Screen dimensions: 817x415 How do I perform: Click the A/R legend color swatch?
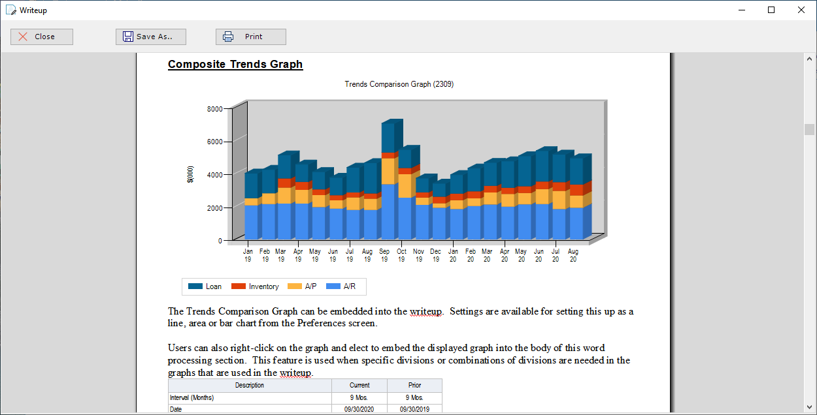point(333,286)
